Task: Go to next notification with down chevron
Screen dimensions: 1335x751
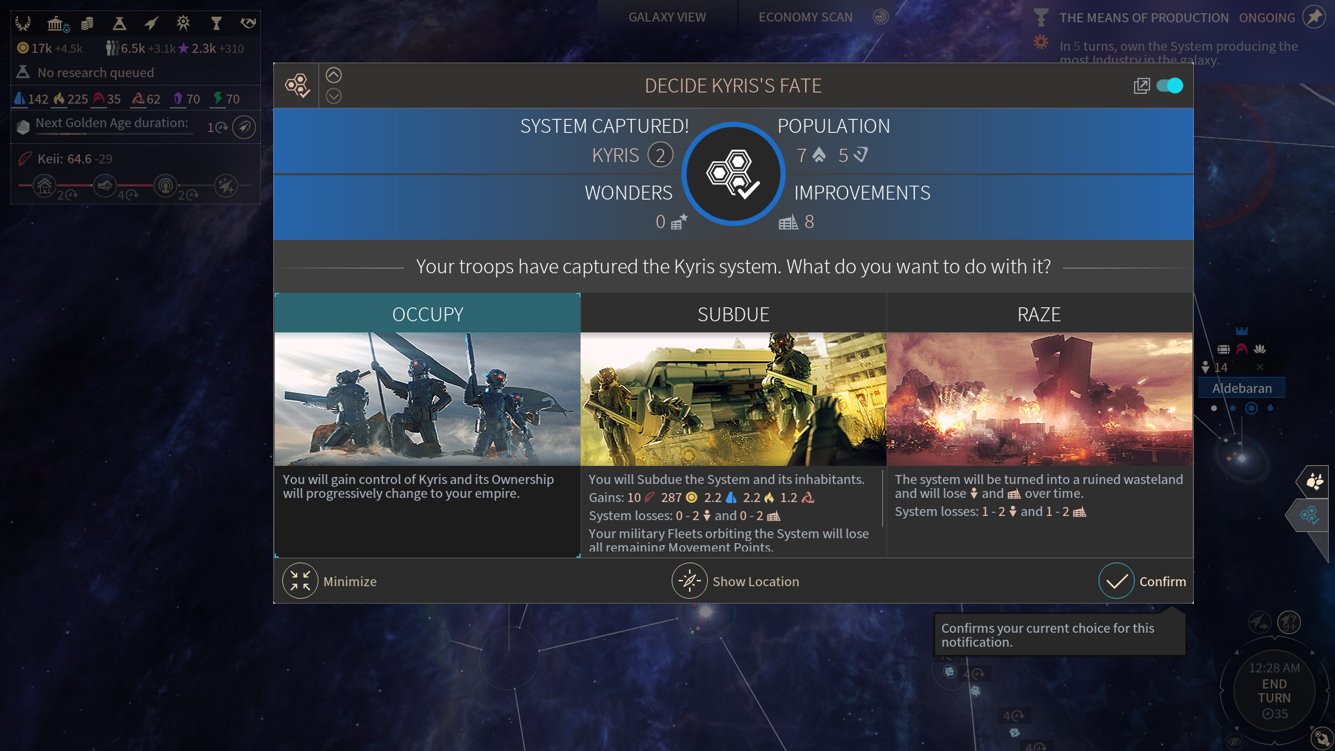Action: (x=334, y=96)
